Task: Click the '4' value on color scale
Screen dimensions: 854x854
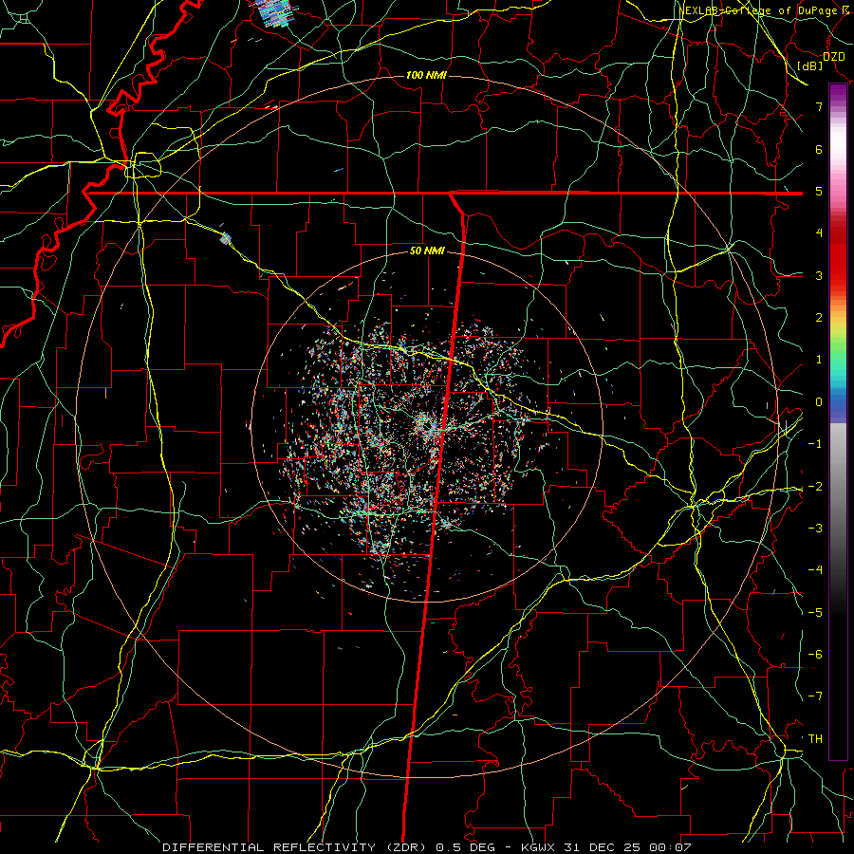Action: pyautogui.click(x=819, y=233)
